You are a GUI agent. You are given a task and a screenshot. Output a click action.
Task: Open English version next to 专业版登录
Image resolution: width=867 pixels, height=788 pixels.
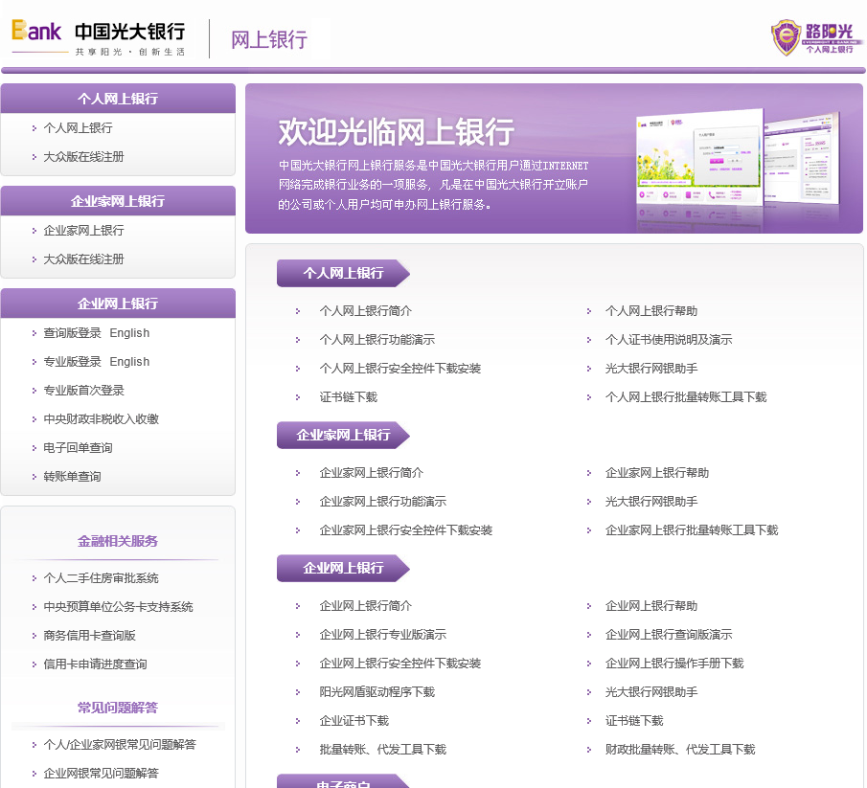(129, 362)
